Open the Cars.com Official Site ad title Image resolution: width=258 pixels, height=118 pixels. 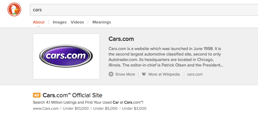pos(73,95)
